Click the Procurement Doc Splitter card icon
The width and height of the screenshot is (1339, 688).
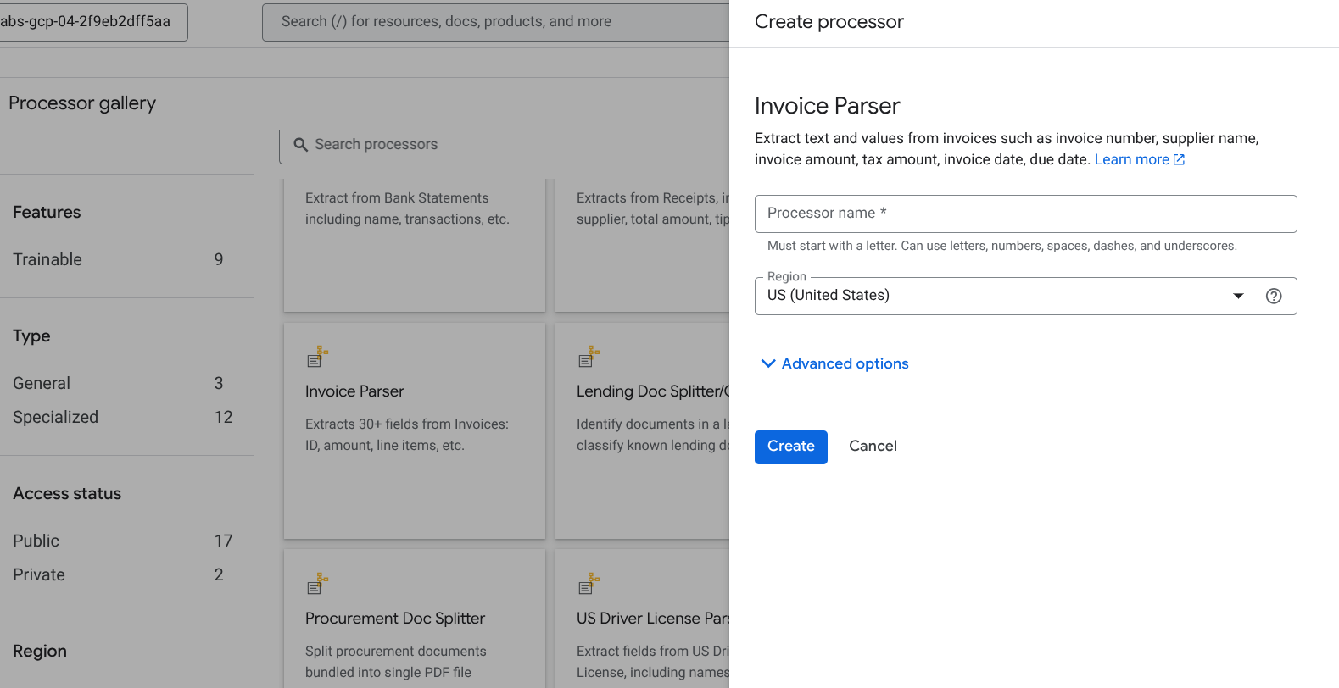pyautogui.click(x=317, y=584)
